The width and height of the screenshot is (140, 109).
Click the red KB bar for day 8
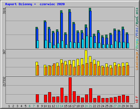[37, 98]
